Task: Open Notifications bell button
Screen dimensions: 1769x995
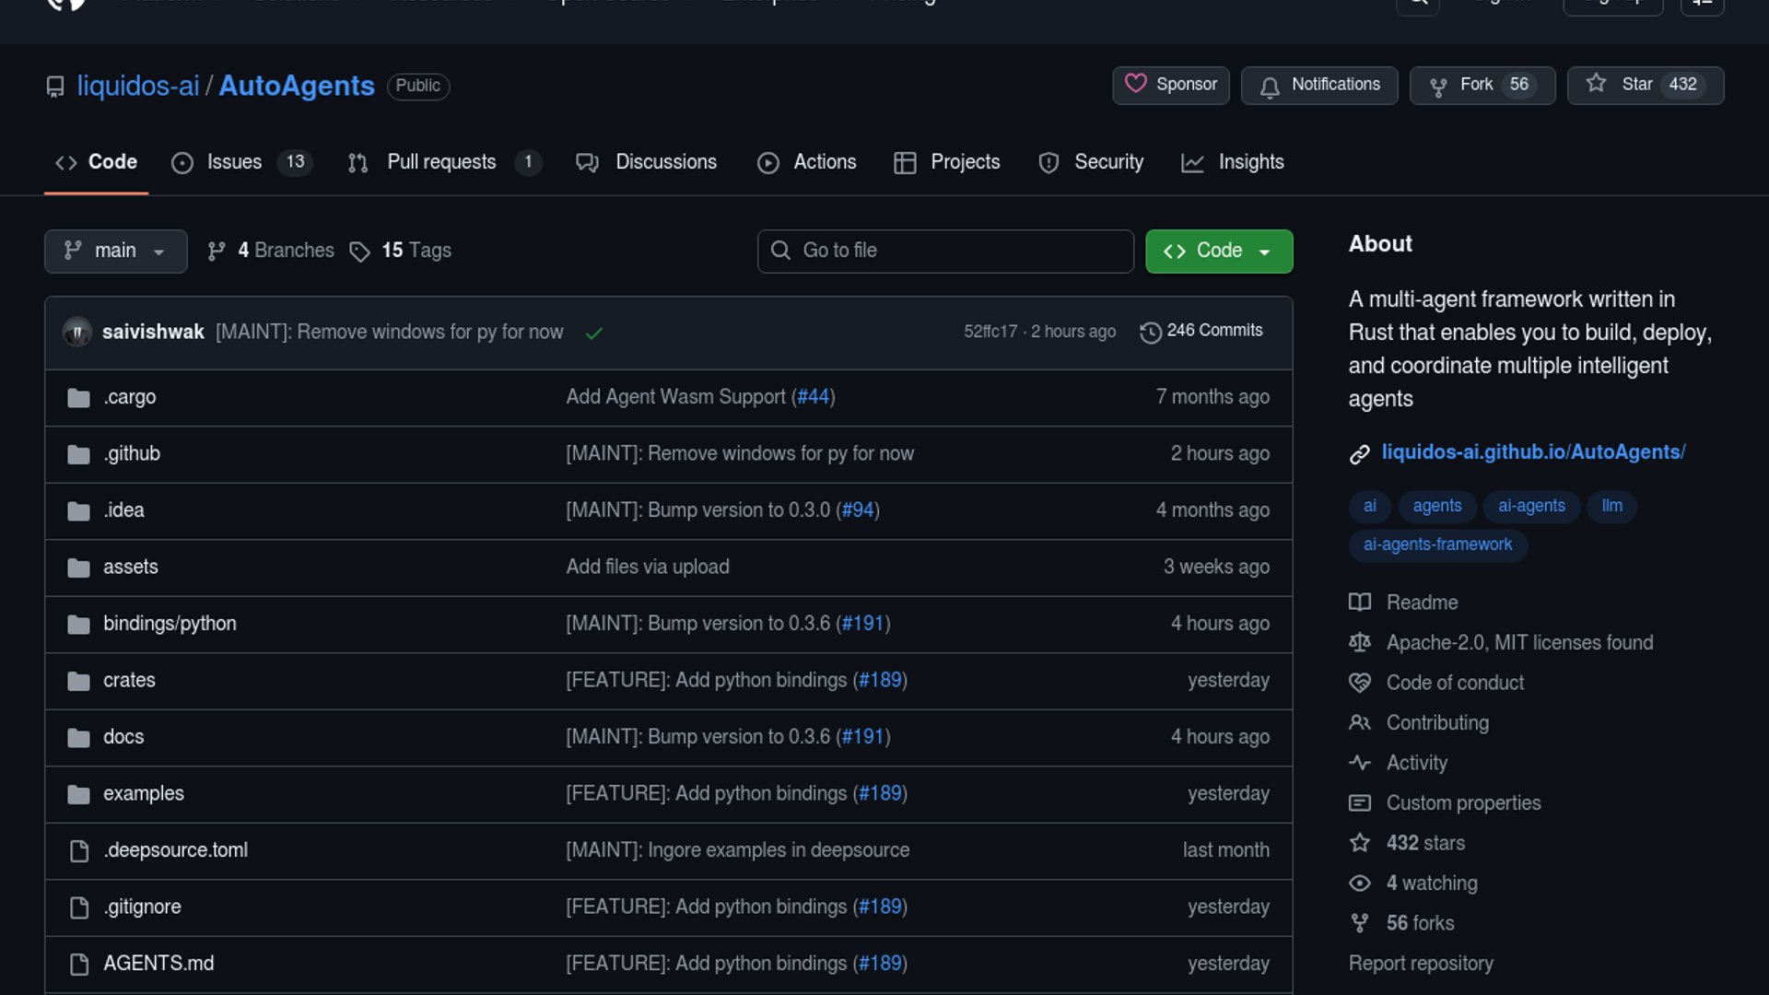Action: click(x=1318, y=85)
